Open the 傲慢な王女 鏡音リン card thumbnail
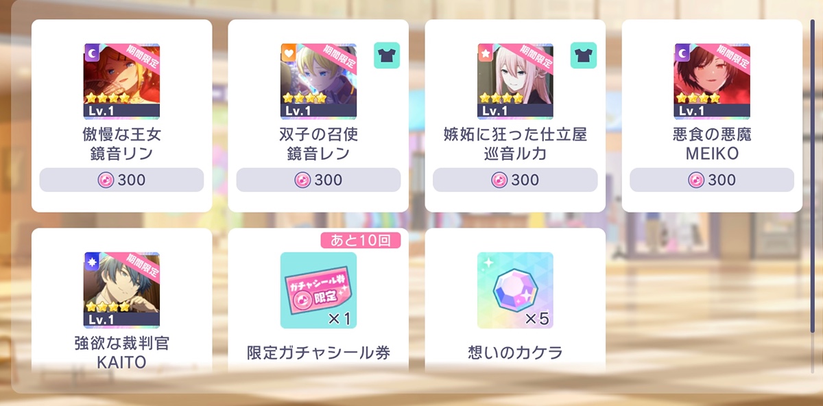 pos(121,82)
